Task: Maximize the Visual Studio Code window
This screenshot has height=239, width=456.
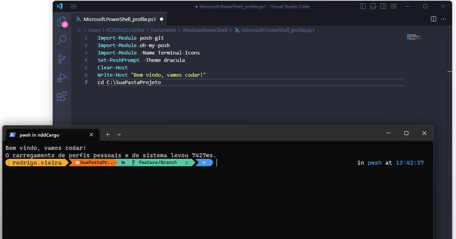Action: pyautogui.click(x=425, y=6)
